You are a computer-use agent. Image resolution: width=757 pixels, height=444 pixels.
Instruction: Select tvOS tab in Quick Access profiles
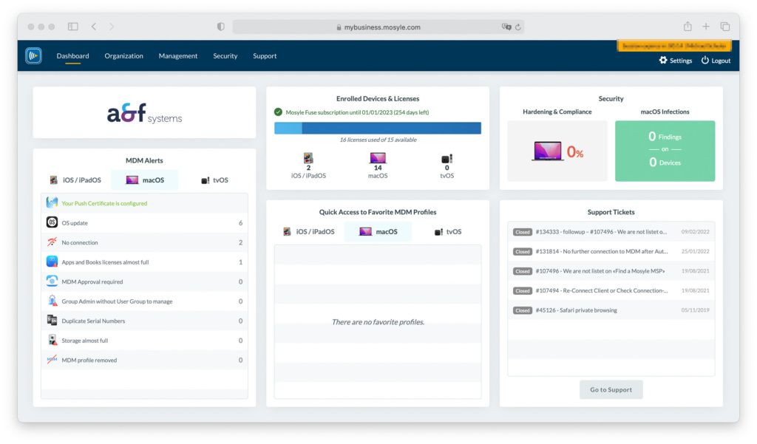coord(448,232)
